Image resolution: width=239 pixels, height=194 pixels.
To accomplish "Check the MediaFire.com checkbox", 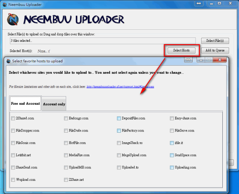I will 66,155.
